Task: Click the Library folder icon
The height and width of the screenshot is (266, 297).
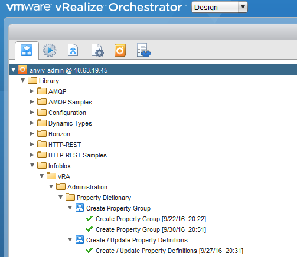Action: tap(32, 80)
